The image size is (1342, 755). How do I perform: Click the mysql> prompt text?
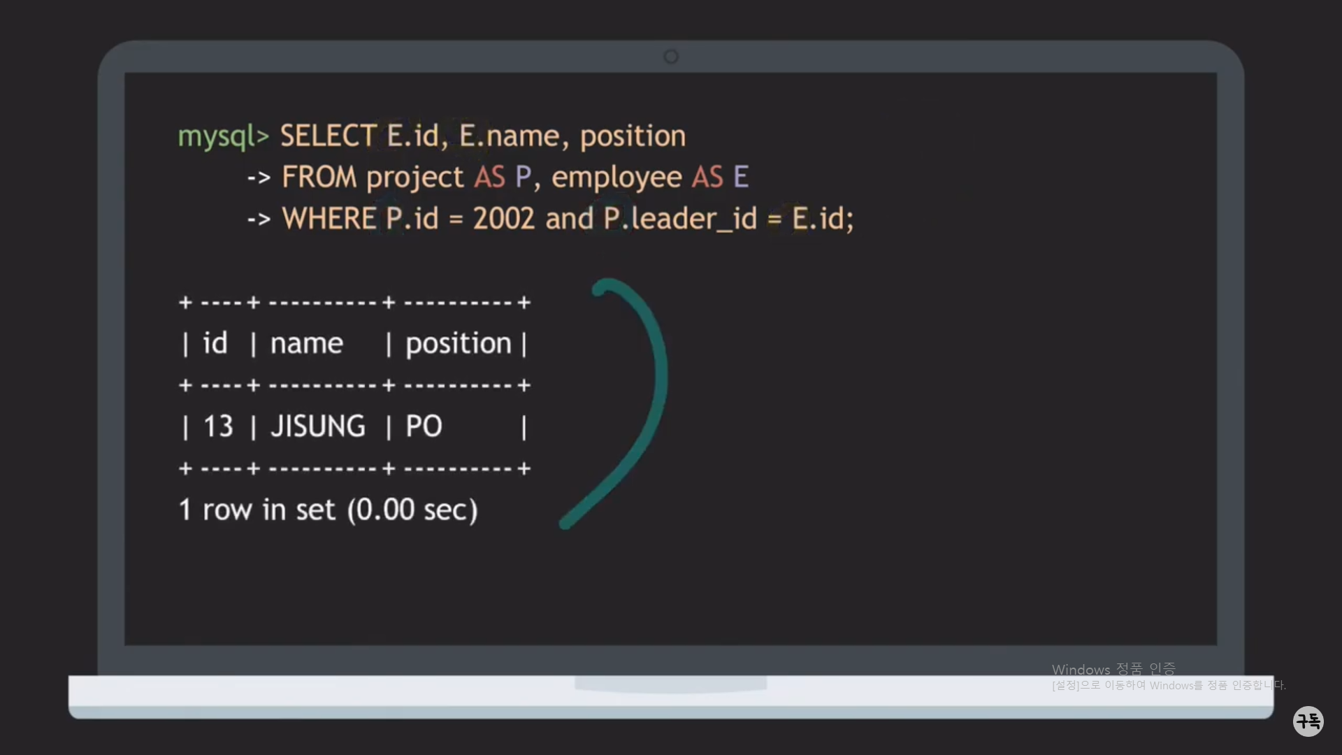(x=223, y=136)
